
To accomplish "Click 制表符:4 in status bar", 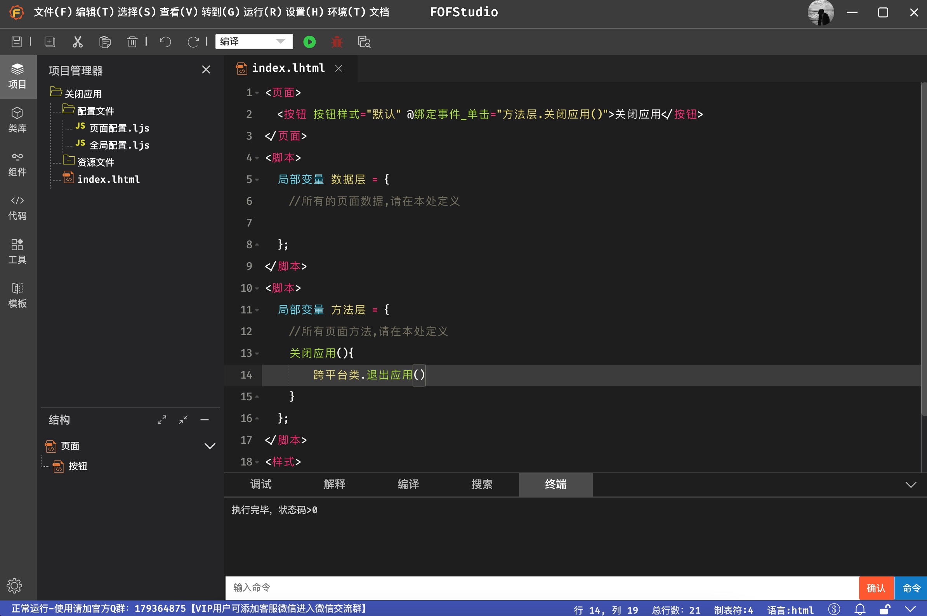I will pos(734,610).
